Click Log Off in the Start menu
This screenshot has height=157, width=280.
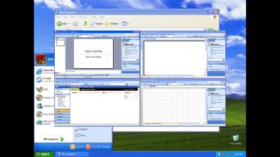click(x=77, y=147)
